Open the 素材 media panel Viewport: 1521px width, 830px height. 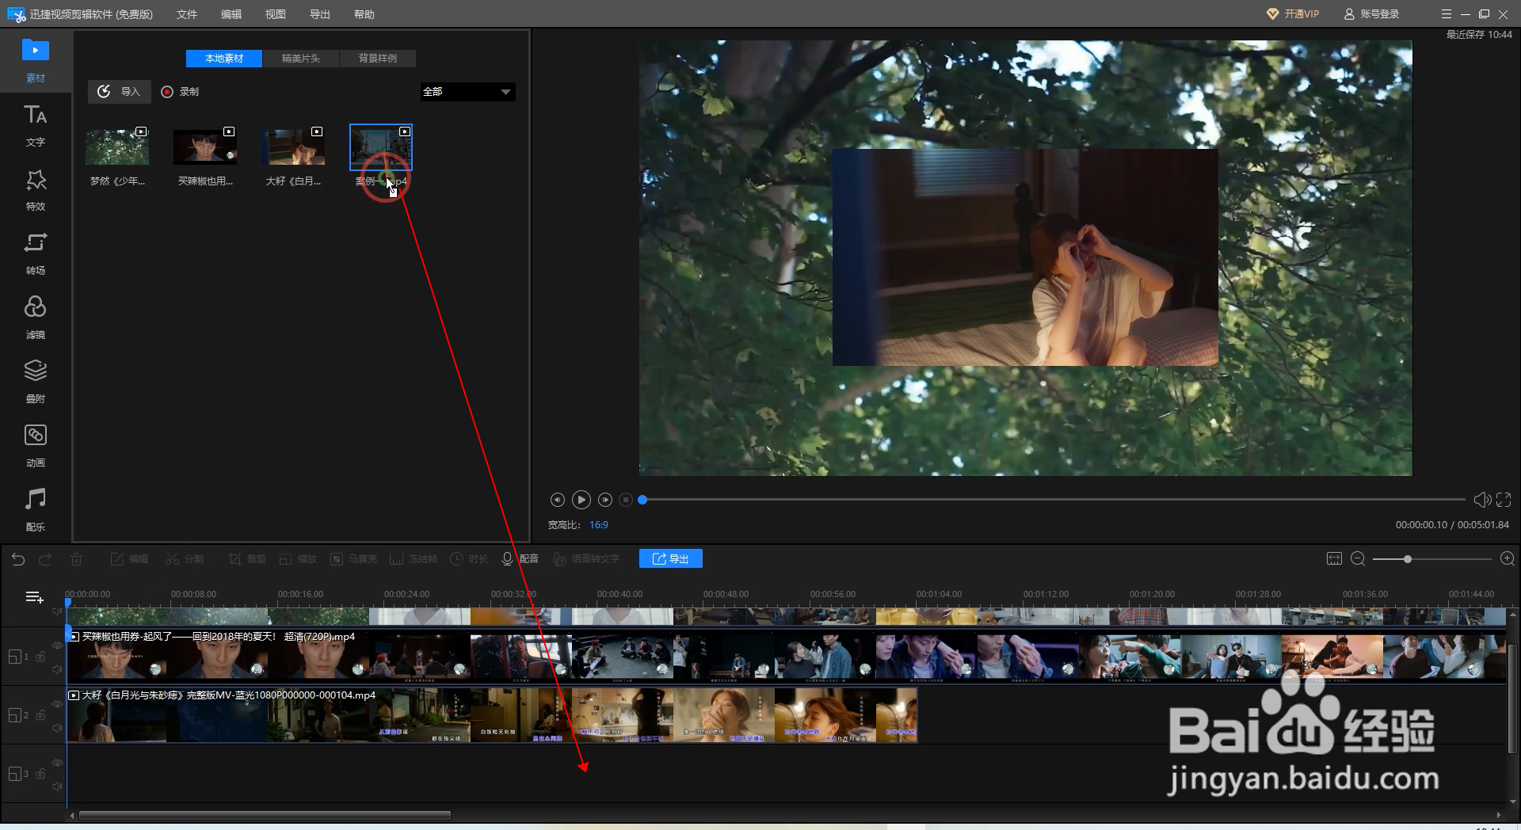click(36, 60)
